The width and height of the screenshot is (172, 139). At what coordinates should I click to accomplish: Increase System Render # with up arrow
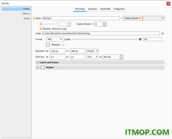click(104, 23)
